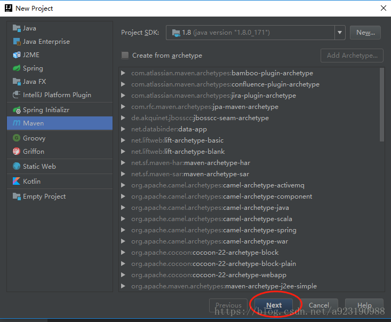Select camel-archetype-java row text

coord(210,208)
